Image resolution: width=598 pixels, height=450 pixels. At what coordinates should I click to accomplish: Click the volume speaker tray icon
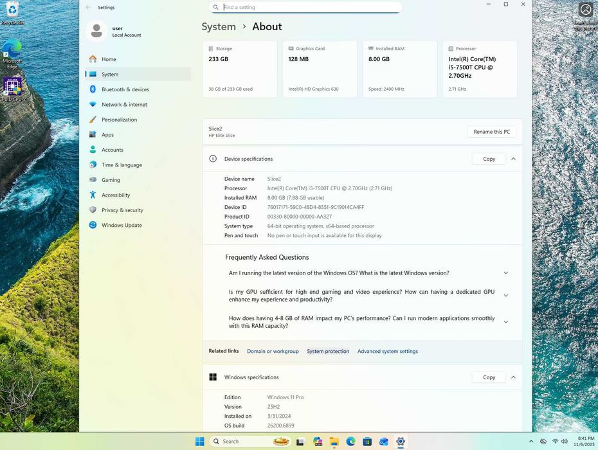[x=565, y=441]
